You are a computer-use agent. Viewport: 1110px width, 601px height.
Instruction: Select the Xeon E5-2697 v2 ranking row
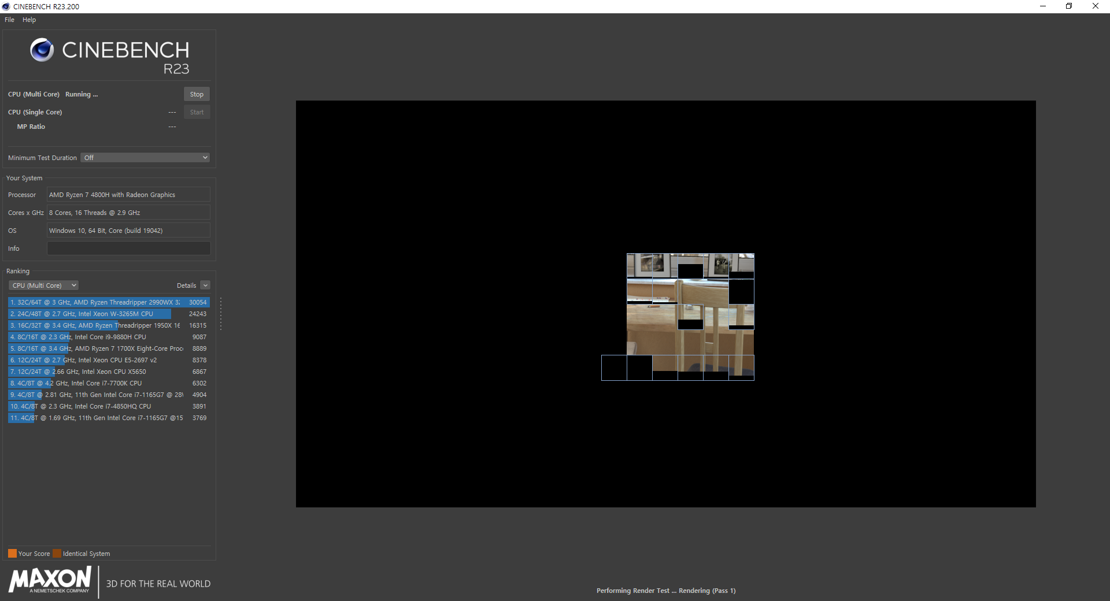[109, 360]
